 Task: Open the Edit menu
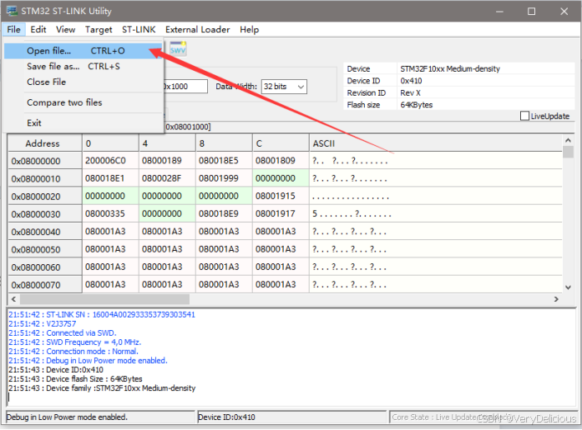pos(38,29)
